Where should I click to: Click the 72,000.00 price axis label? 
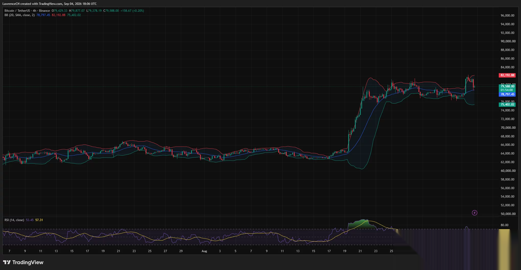click(x=507, y=119)
